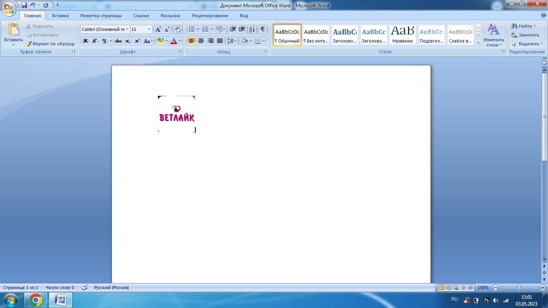The width and height of the screenshot is (548, 308).
Task: Open the Ссылки tab
Action: coord(141,16)
